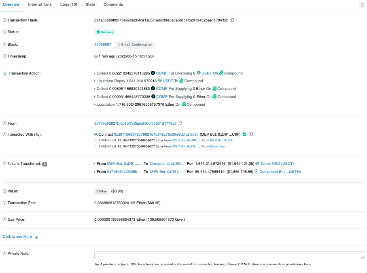The image size is (367, 273).
Task: Click the lightbulb icon beside Transaction Action
Action: tap(5, 73)
